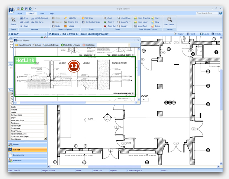The image size is (229, 179).
Task: Click the Area with Slope property row
Action: tap(27, 120)
